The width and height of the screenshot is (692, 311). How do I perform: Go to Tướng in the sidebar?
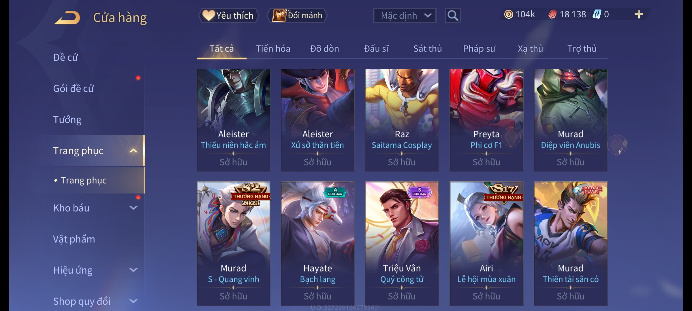(67, 120)
